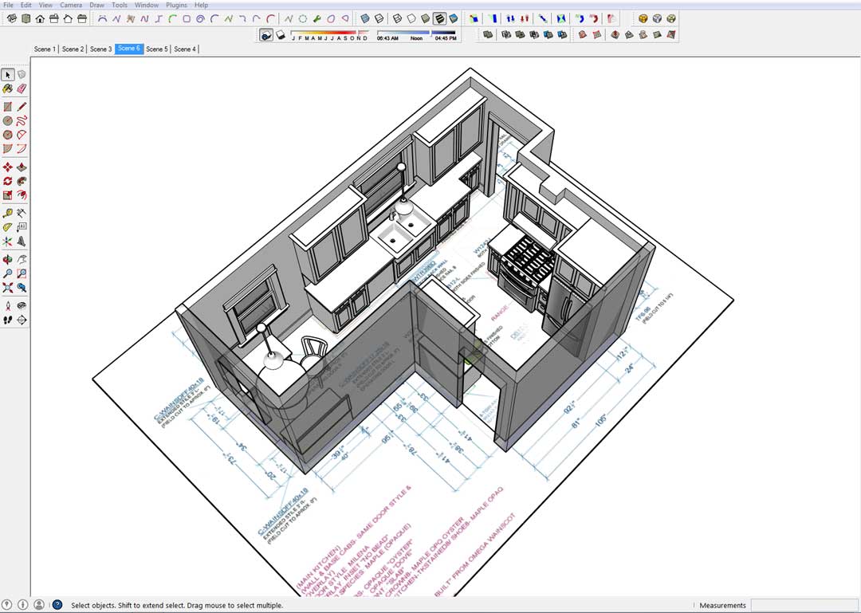The width and height of the screenshot is (861, 613).
Task: Click the green wrench plugin icon
Action: 317,18
